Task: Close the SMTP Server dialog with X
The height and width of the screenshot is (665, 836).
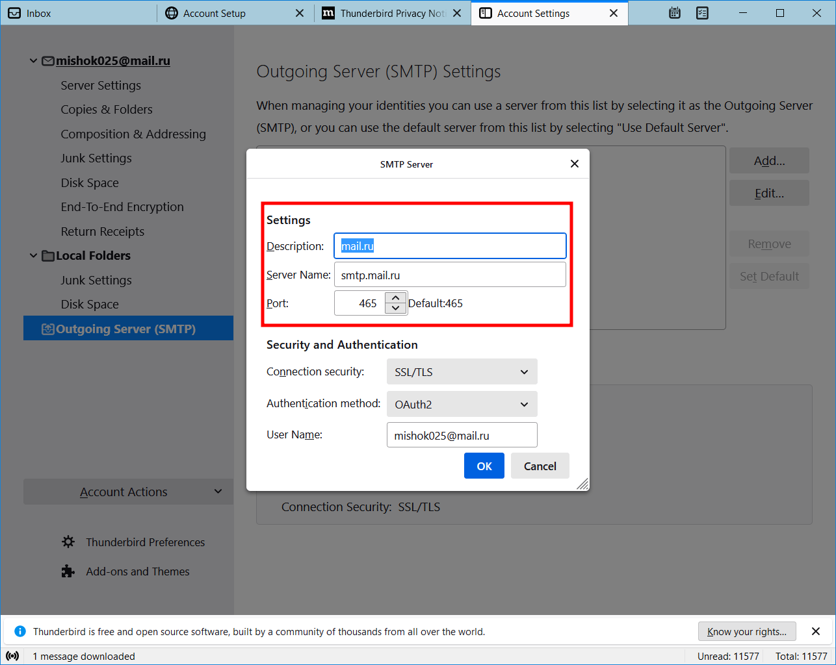Action: pyautogui.click(x=574, y=164)
